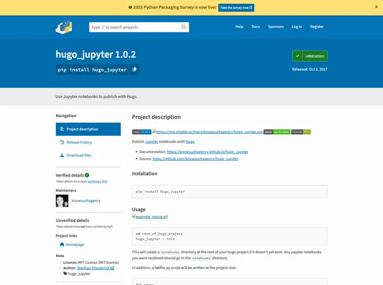Open Stephan Fitzpatrick author link
This screenshot has width=383, height=285.
click(x=93, y=268)
